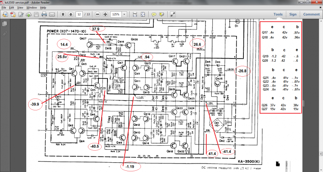This screenshot has width=323, height=172.
Task: Open the zoom level dropdown arrow
Action: [x=124, y=15]
